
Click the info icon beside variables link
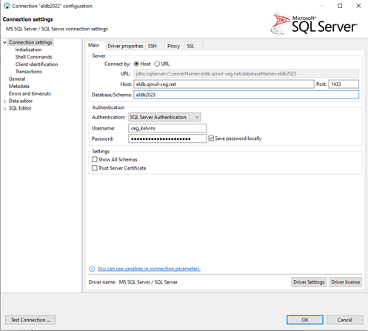pos(92,269)
